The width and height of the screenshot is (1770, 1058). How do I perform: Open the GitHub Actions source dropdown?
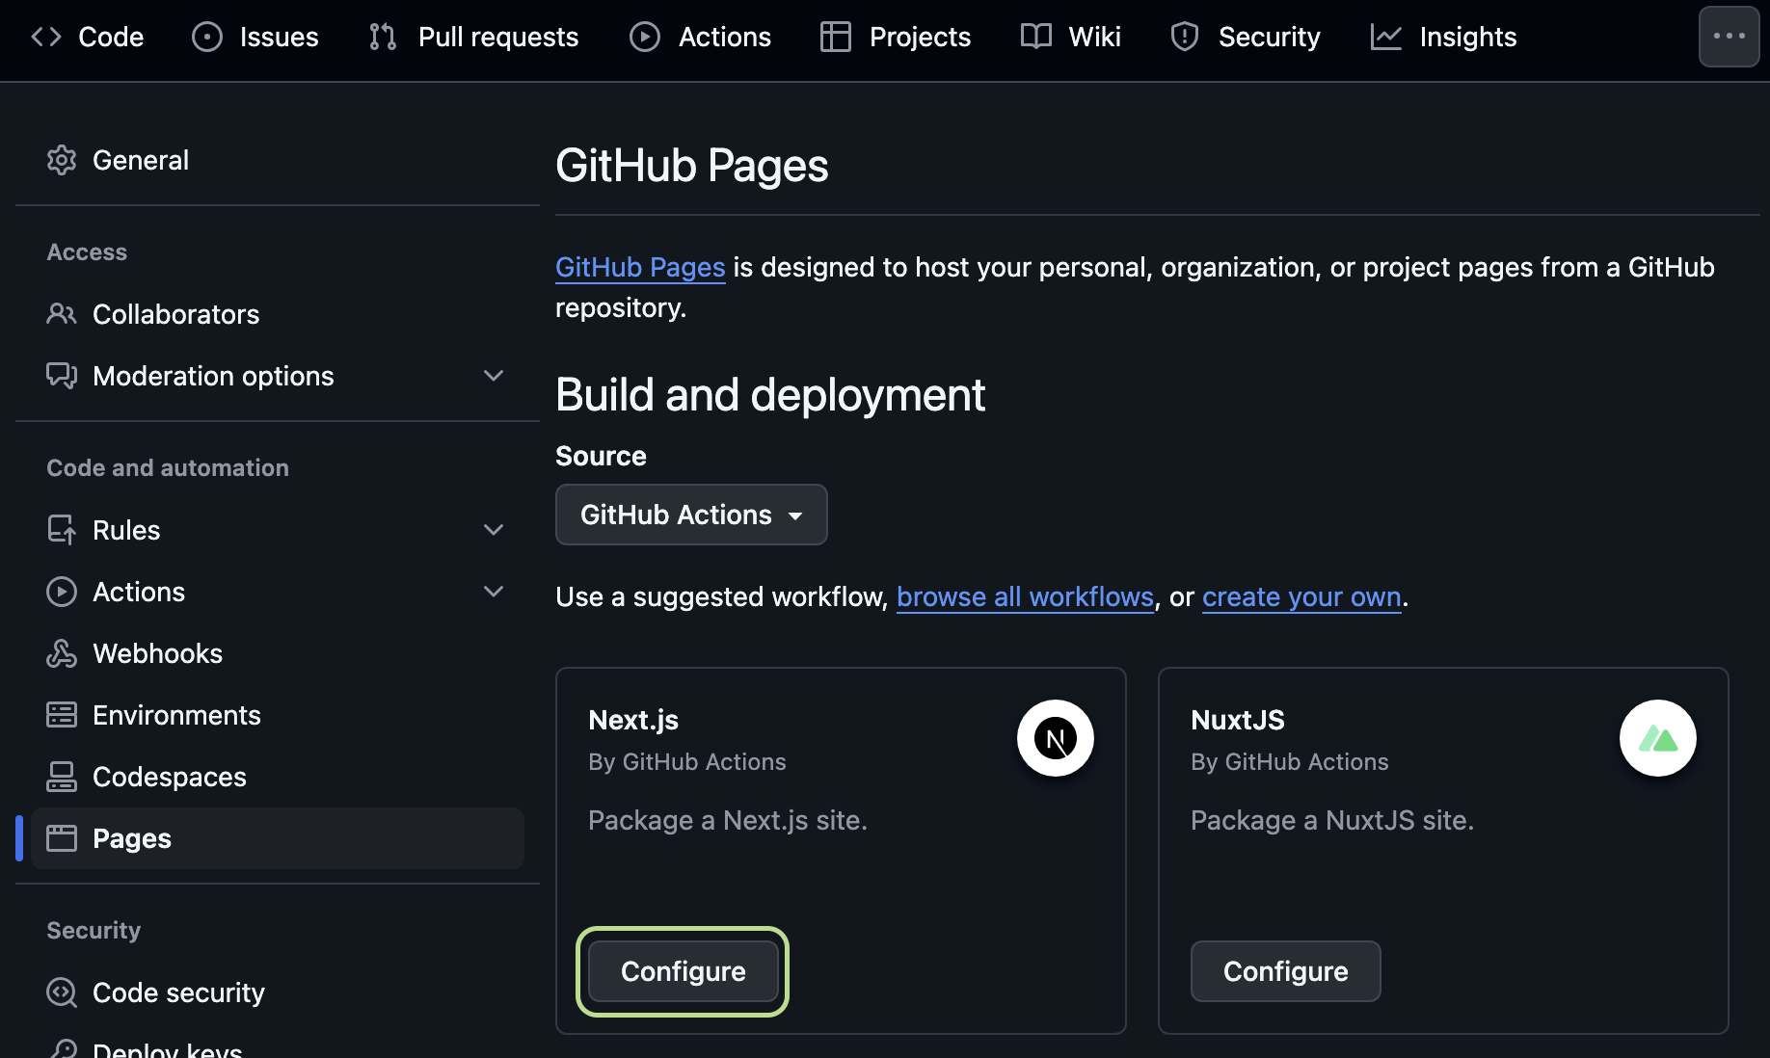[691, 515]
